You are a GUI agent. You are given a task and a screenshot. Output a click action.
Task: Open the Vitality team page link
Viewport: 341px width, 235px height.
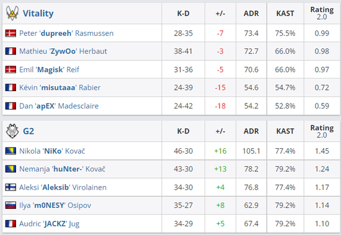coord(38,13)
